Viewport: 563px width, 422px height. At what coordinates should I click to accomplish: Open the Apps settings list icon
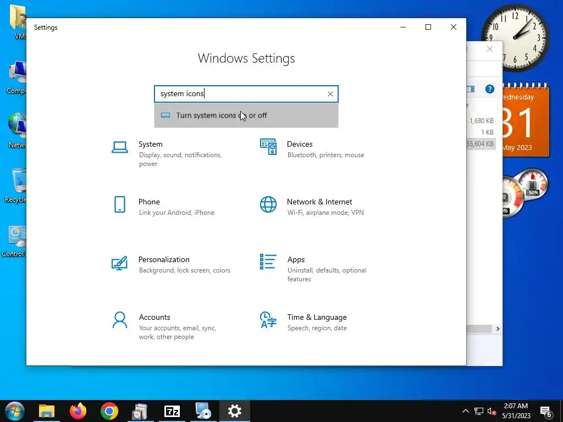(268, 262)
